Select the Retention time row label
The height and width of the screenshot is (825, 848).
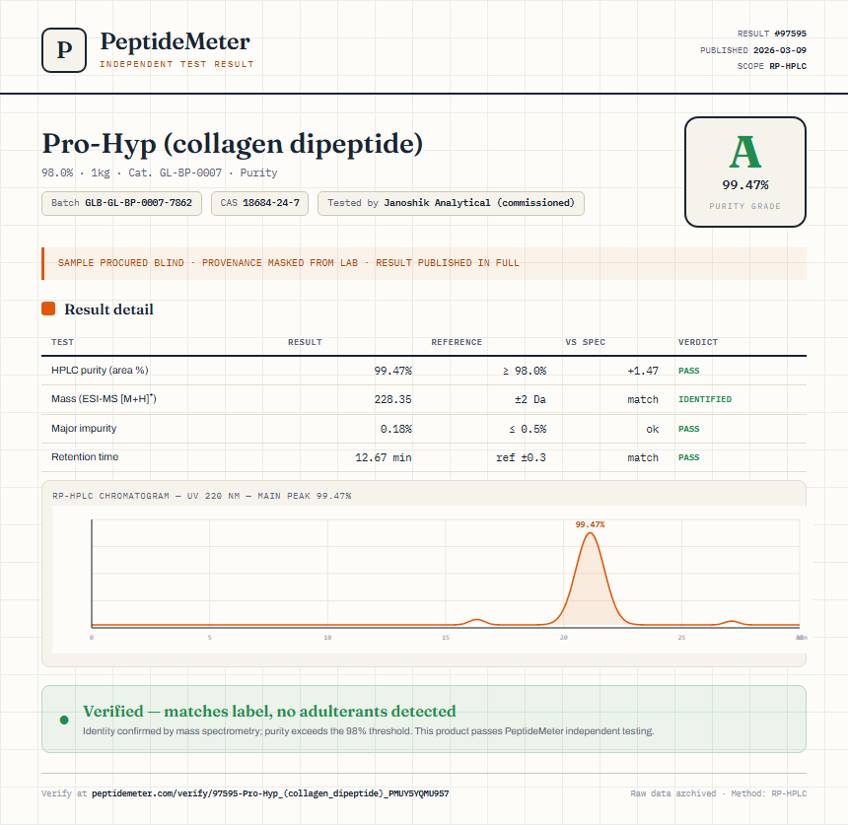click(85, 456)
